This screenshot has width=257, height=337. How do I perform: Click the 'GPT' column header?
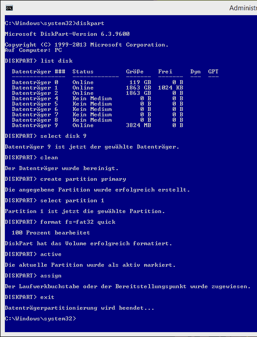[213, 72]
